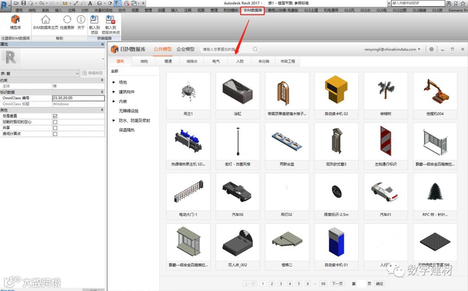
Task: Expand the 内装 tree node
Action: [x=114, y=101]
